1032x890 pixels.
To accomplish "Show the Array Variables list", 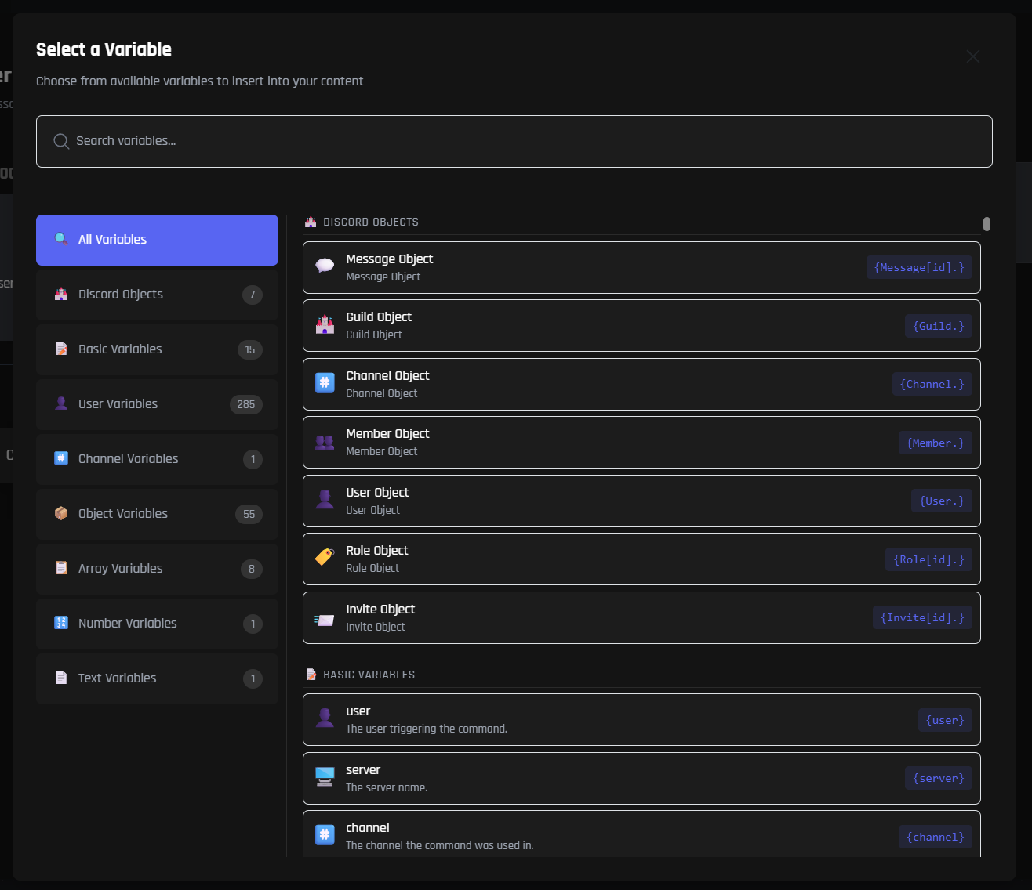I will tap(157, 569).
